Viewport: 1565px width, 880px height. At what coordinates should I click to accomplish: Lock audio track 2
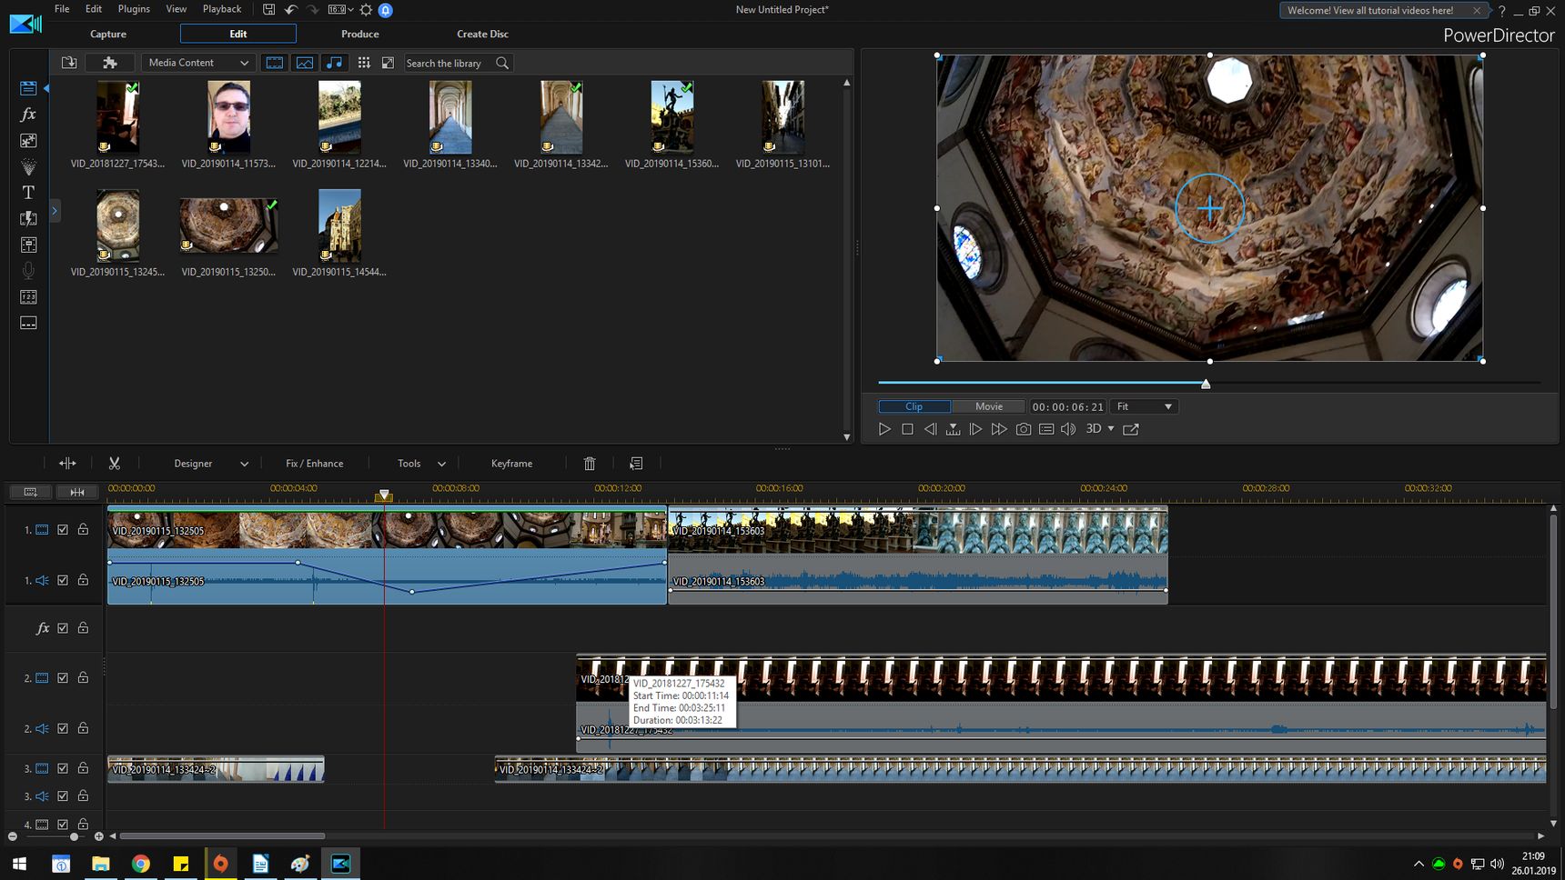pyautogui.click(x=83, y=728)
